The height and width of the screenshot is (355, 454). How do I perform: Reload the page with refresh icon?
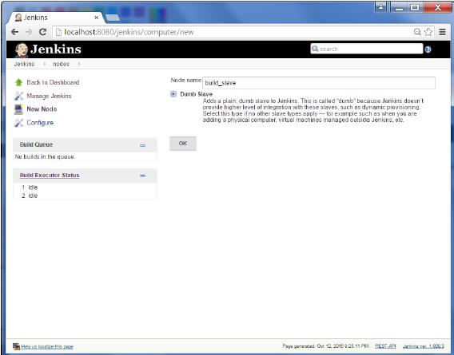pyautogui.click(x=43, y=32)
